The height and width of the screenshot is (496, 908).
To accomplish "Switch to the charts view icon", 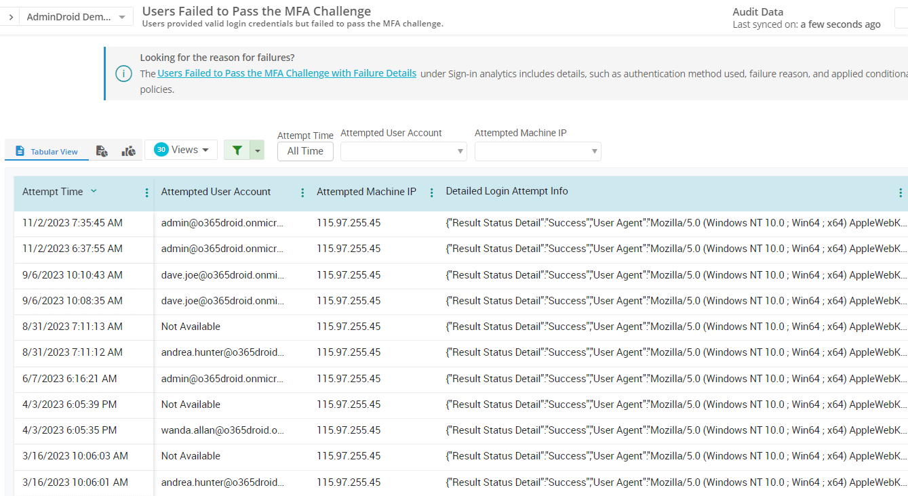I will point(127,150).
